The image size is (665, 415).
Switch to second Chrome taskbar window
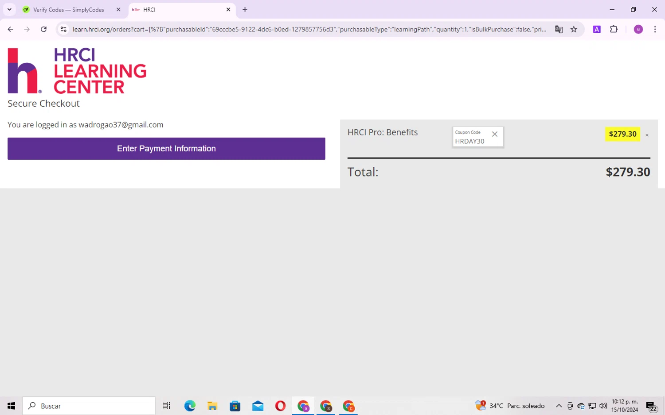[x=326, y=406]
